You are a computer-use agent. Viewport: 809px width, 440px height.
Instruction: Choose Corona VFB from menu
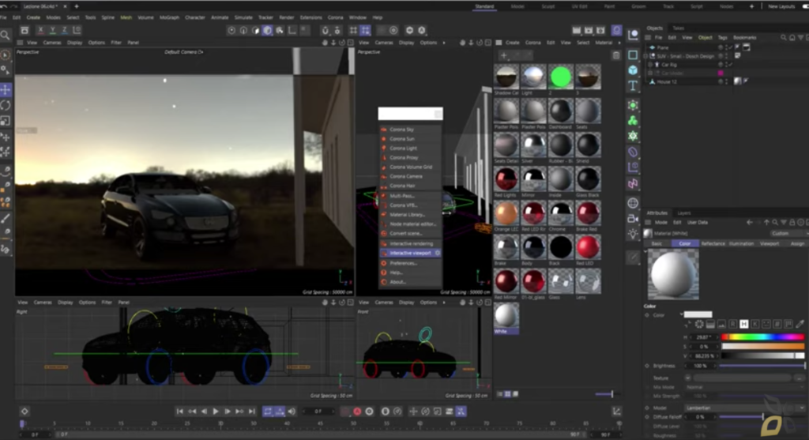(410, 205)
